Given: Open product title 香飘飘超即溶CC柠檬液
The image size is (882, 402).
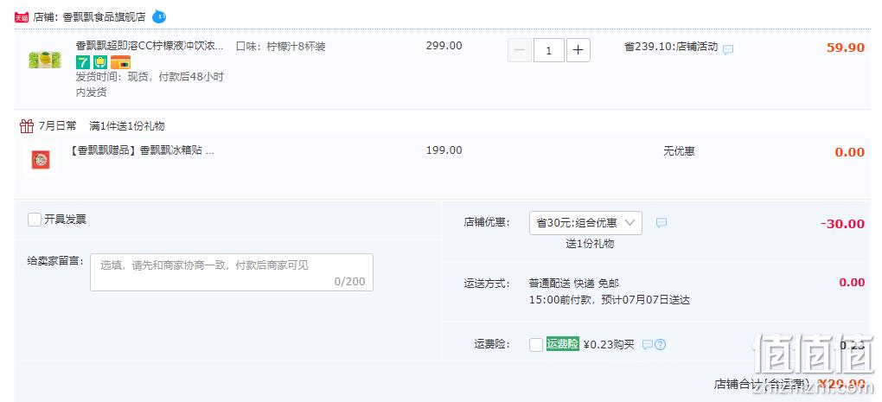Looking at the screenshot, I should click(x=150, y=46).
